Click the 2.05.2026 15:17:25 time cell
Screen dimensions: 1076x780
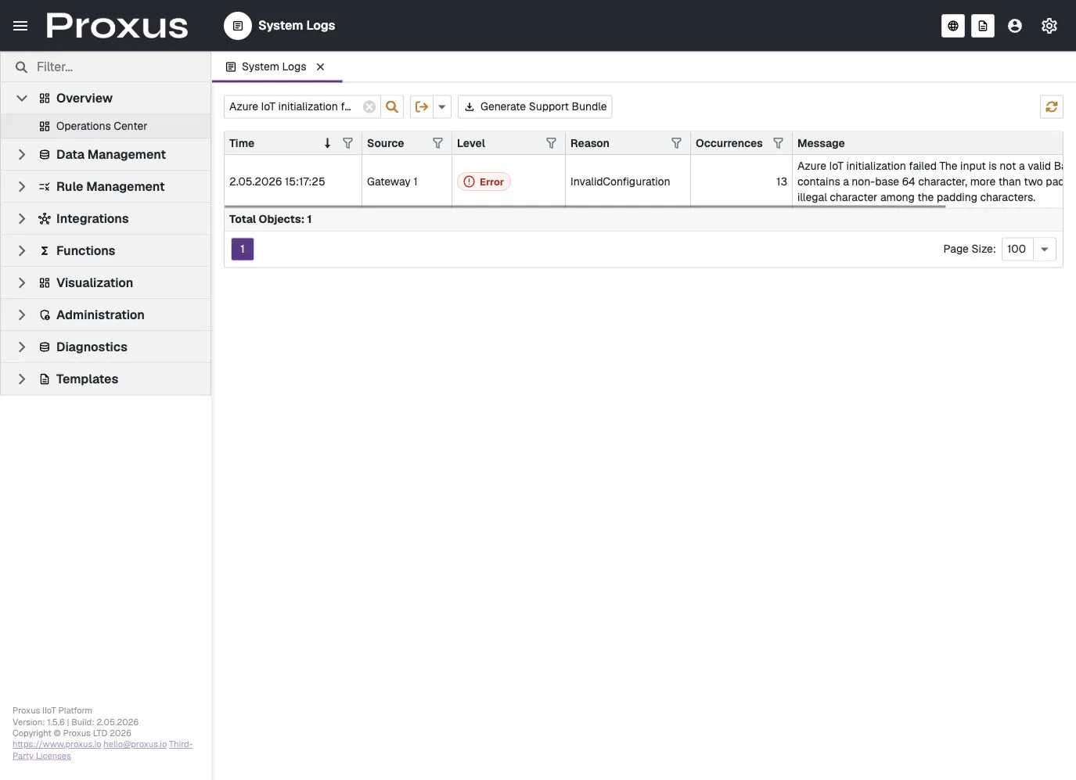(x=293, y=182)
